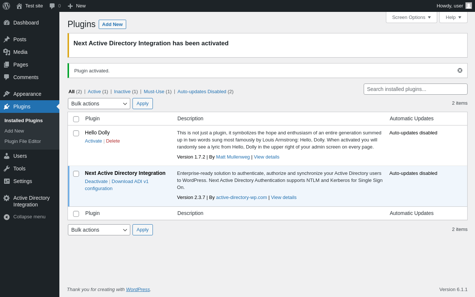Click the Dashboard gauge icon

(7, 23)
